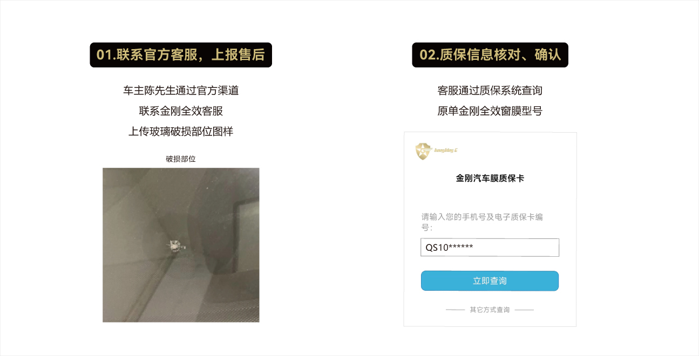Focus the QS10****** warranty number field

(490, 248)
